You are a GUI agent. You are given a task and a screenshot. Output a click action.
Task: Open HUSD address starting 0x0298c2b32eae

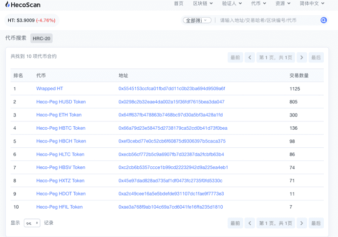[171, 101]
